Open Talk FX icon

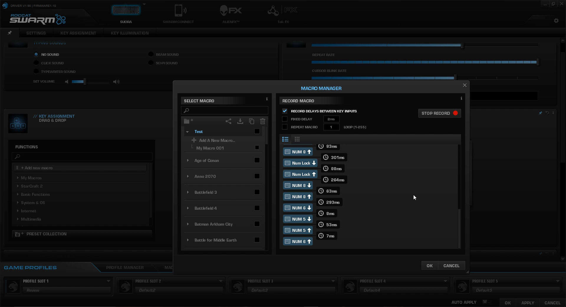coord(282,11)
